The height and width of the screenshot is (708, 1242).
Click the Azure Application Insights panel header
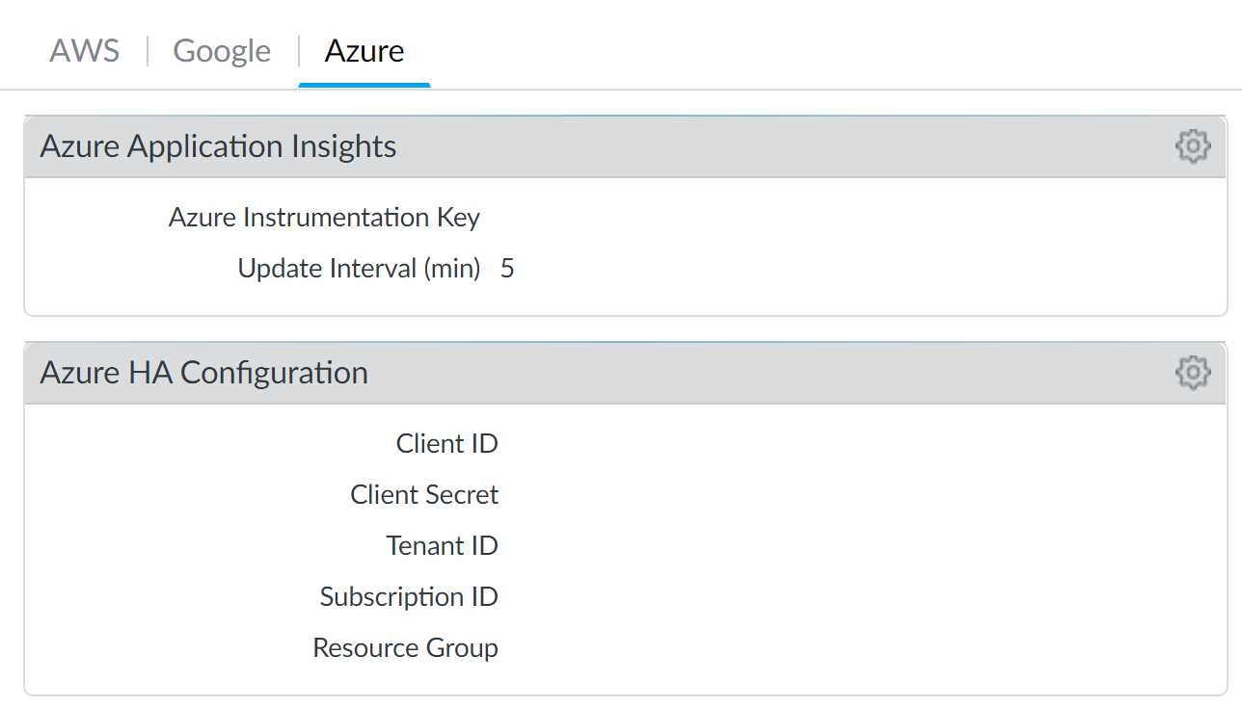click(x=218, y=146)
